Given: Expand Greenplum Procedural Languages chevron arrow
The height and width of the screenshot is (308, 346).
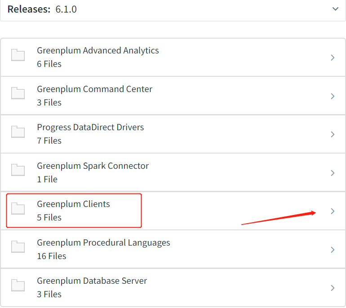Looking at the screenshot, I should pos(333,250).
